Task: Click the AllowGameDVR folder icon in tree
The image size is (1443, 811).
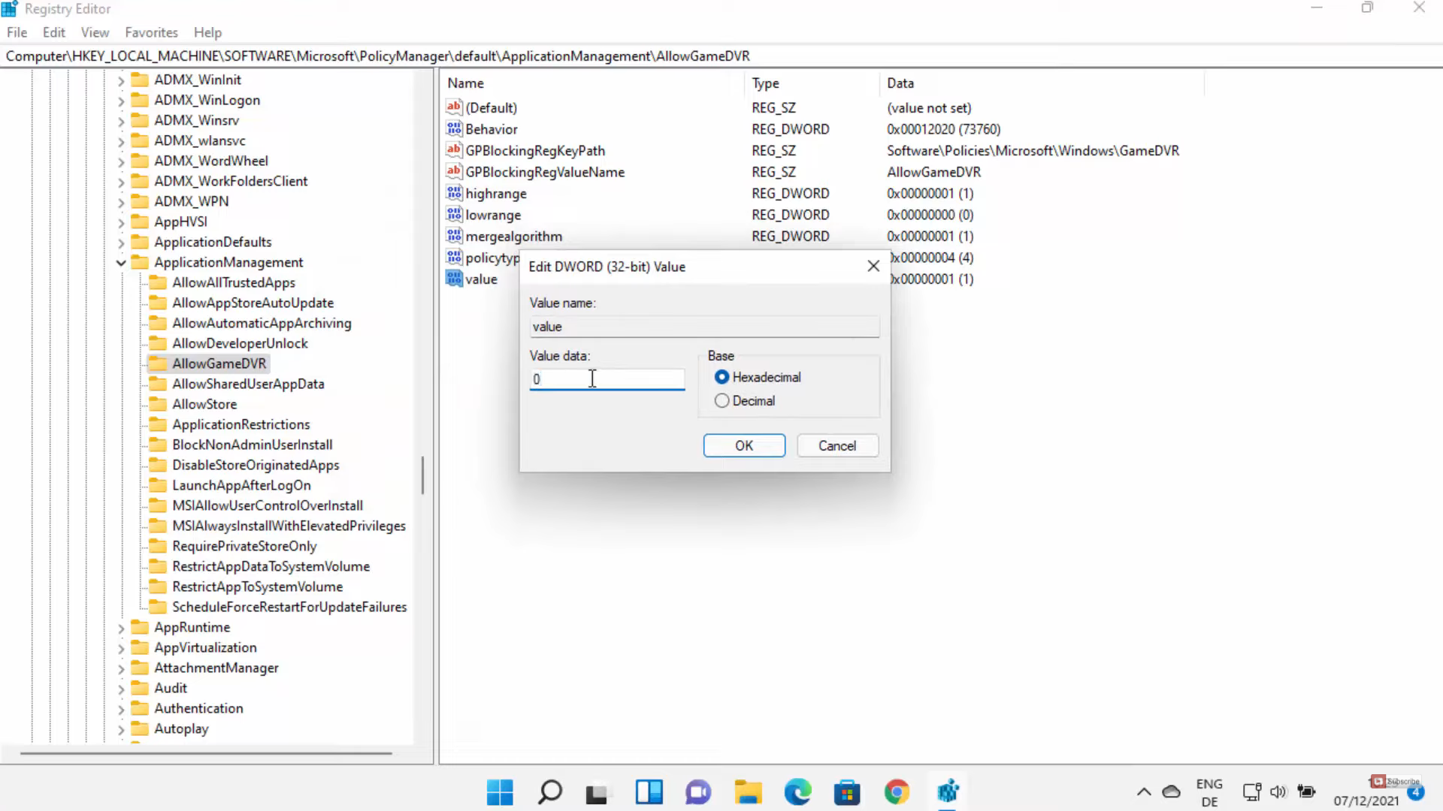Action: 158,363
